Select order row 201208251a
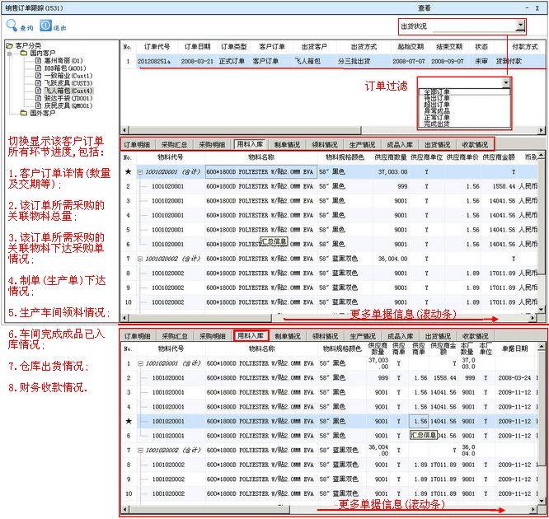 coord(333,61)
